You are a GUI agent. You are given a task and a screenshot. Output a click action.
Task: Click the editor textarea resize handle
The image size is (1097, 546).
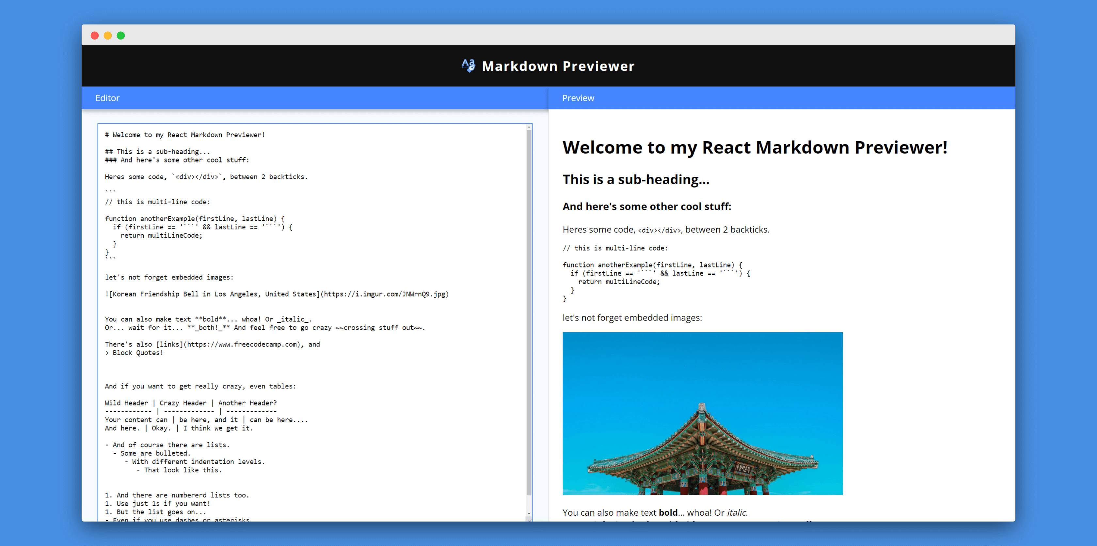tap(529, 519)
